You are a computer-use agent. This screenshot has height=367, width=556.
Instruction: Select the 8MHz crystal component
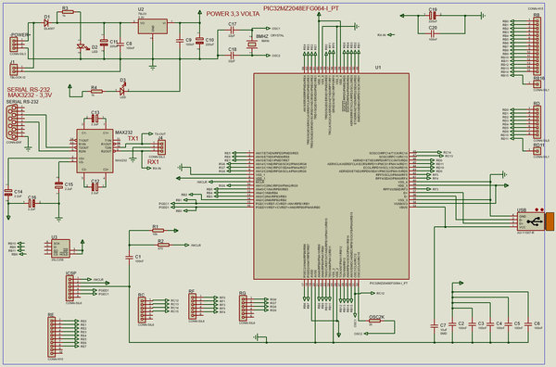point(252,44)
